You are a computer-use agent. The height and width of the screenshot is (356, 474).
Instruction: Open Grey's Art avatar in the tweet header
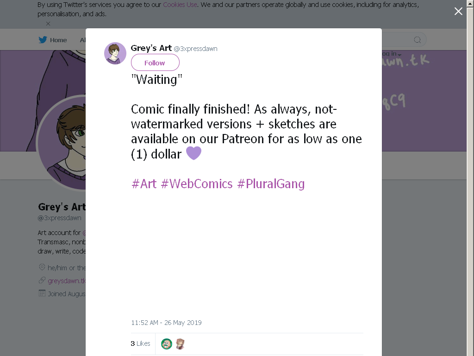pos(115,53)
